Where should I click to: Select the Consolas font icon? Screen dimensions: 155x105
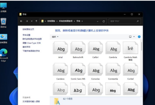click(x=96, y=70)
